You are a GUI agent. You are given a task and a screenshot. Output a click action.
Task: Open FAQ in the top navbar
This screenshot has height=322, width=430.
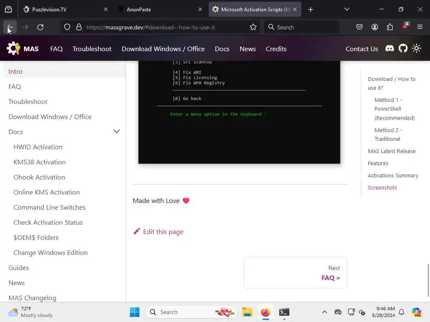57,49
